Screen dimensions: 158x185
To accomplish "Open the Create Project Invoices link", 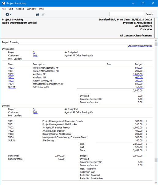I will [x=140, y=46].
